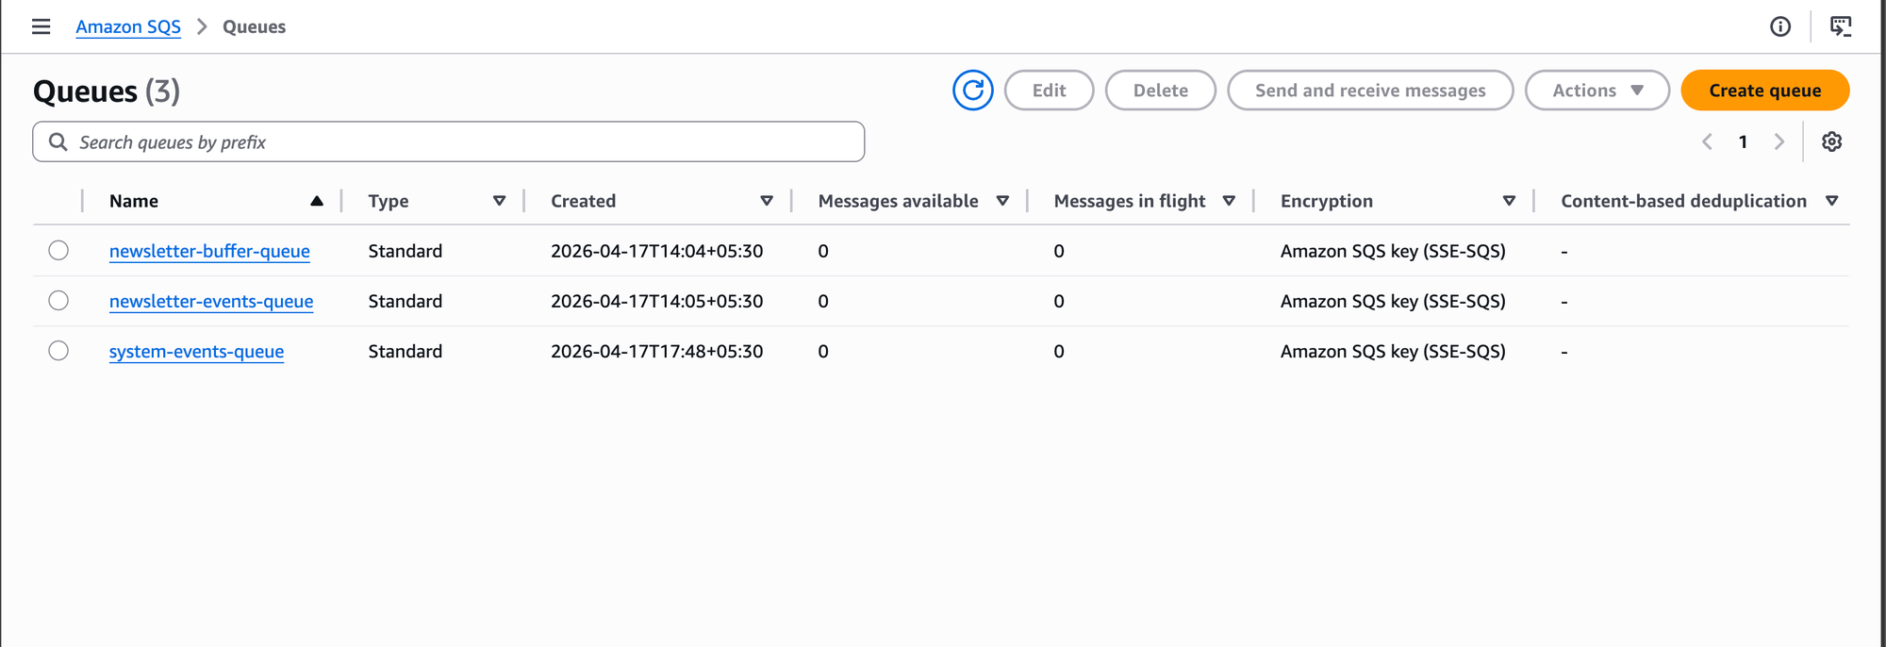1886x647 pixels.
Task: Expand the Actions dropdown
Action: [x=1596, y=91]
